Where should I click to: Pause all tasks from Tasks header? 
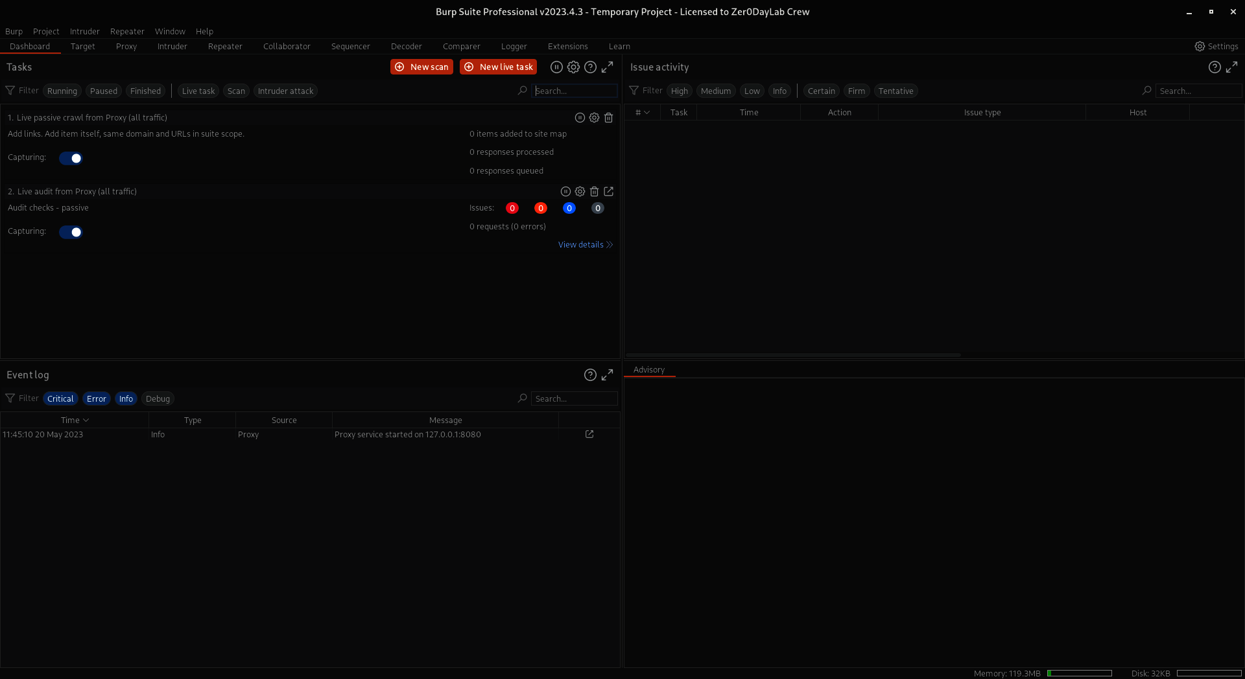click(556, 67)
